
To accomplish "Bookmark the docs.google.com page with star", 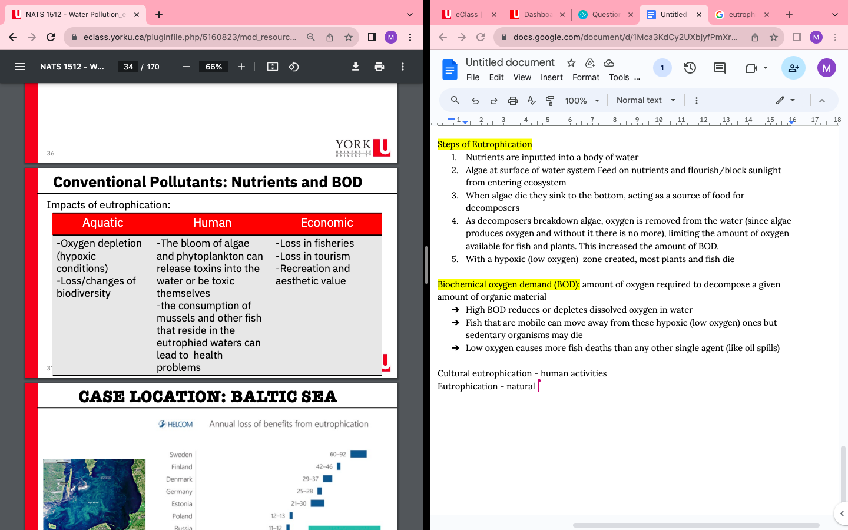I will (x=774, y=37).
